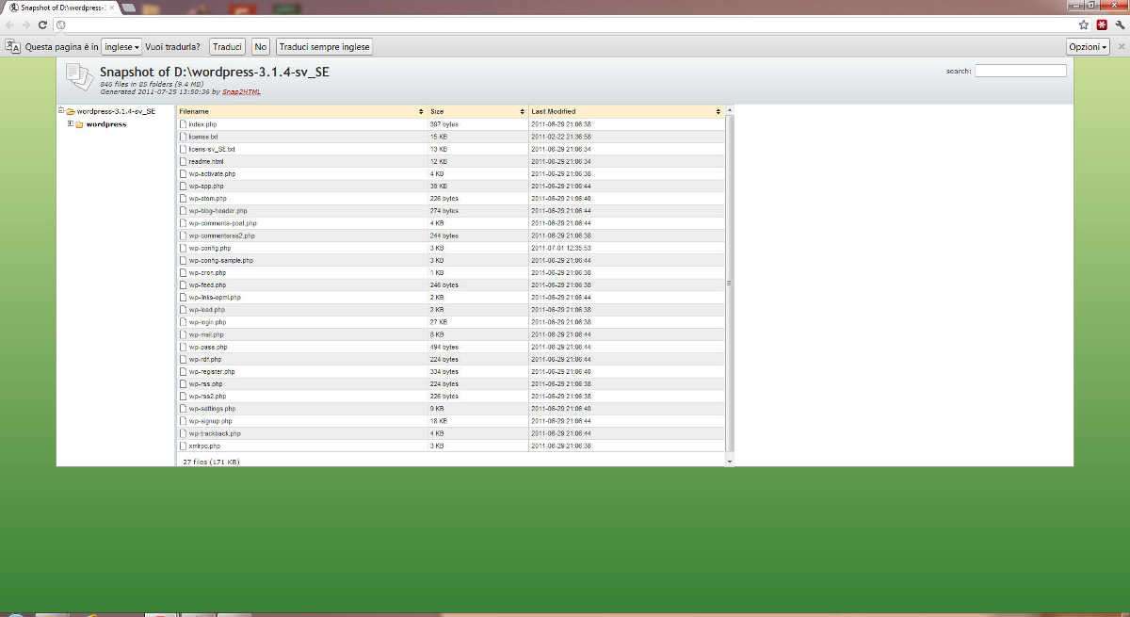
Task: Click the browser forward arrow
Action: (x=26, y=24)
